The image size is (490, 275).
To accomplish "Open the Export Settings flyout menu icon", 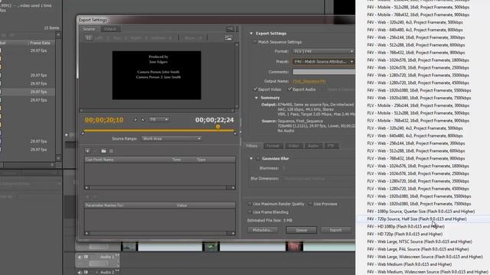I will click(230, 29).
